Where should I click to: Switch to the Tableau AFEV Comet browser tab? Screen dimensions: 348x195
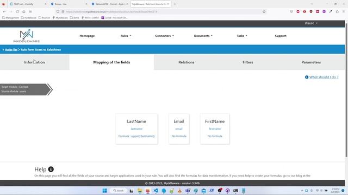tap(110, 4)
